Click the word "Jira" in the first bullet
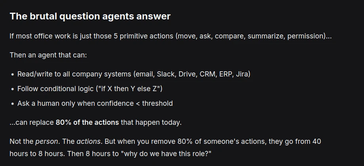364x166 pixels. click(x=242, y=74)
